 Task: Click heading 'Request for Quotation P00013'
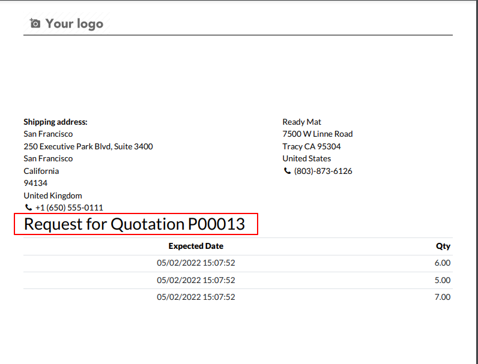tap(135, 224)
